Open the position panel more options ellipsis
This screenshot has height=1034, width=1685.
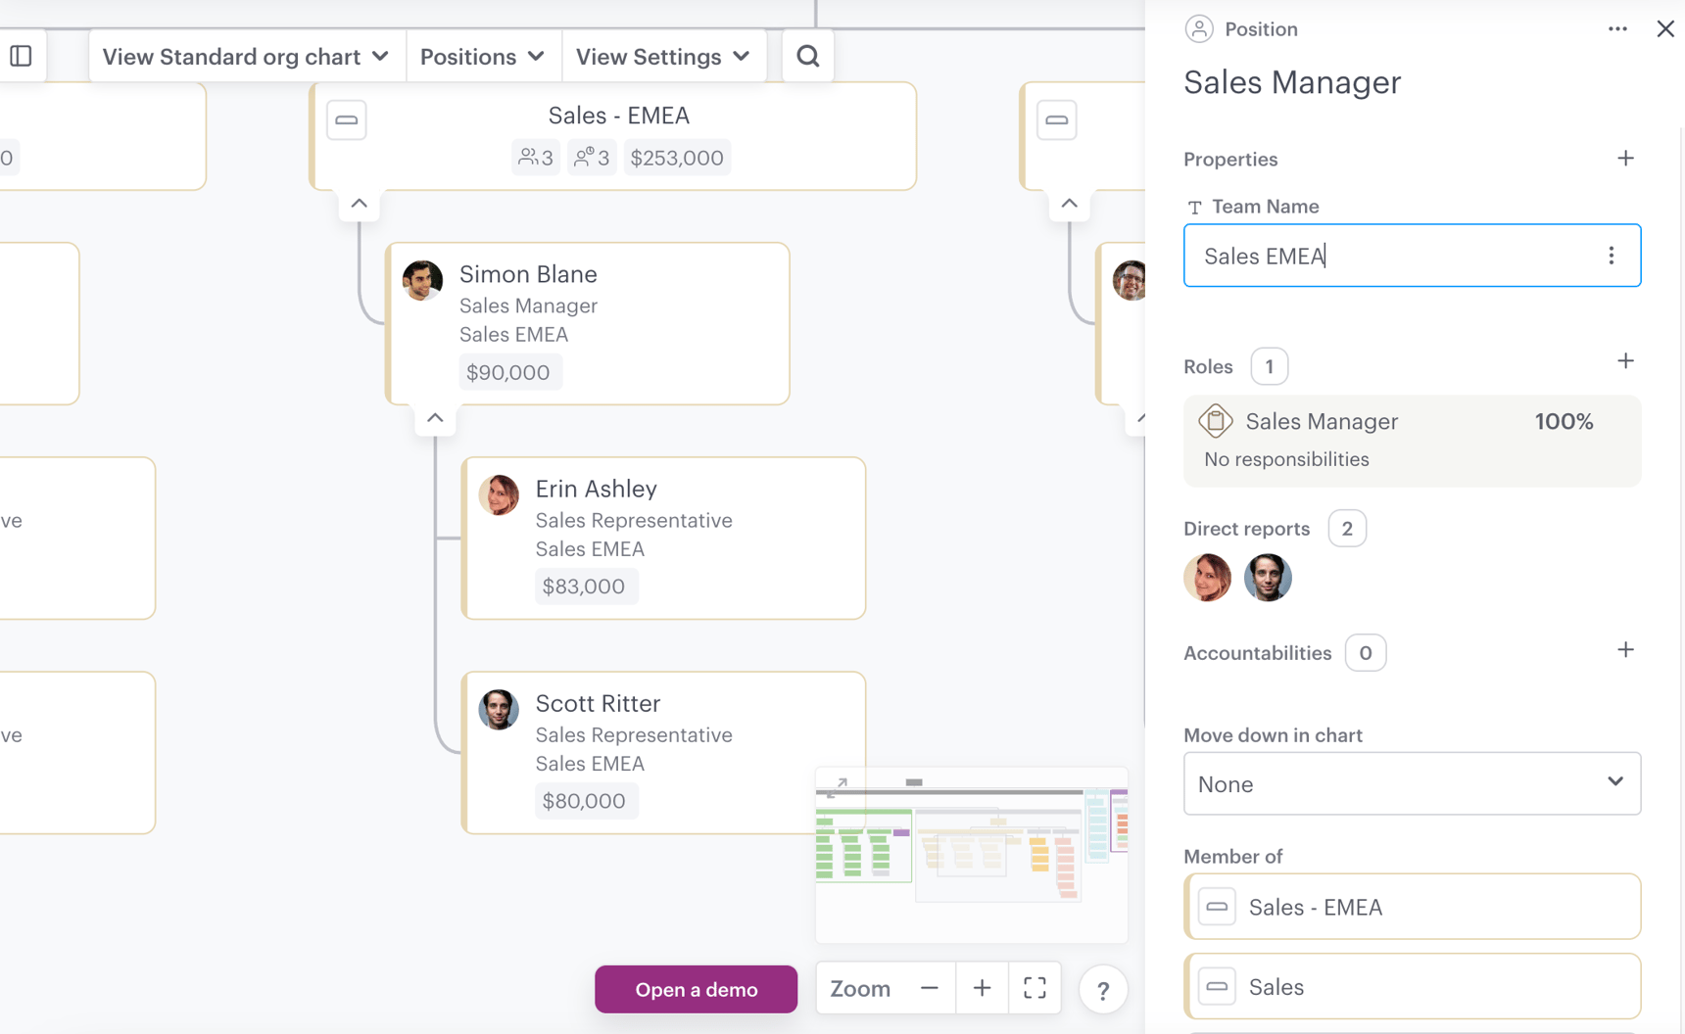tap(1617, 29)
